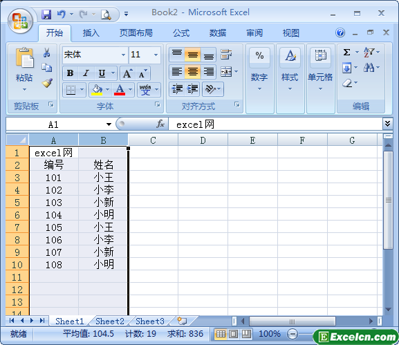This screenshot has height=345, width=399.
Task: Open Excel Help question mark
Action: tap(340, 32)
